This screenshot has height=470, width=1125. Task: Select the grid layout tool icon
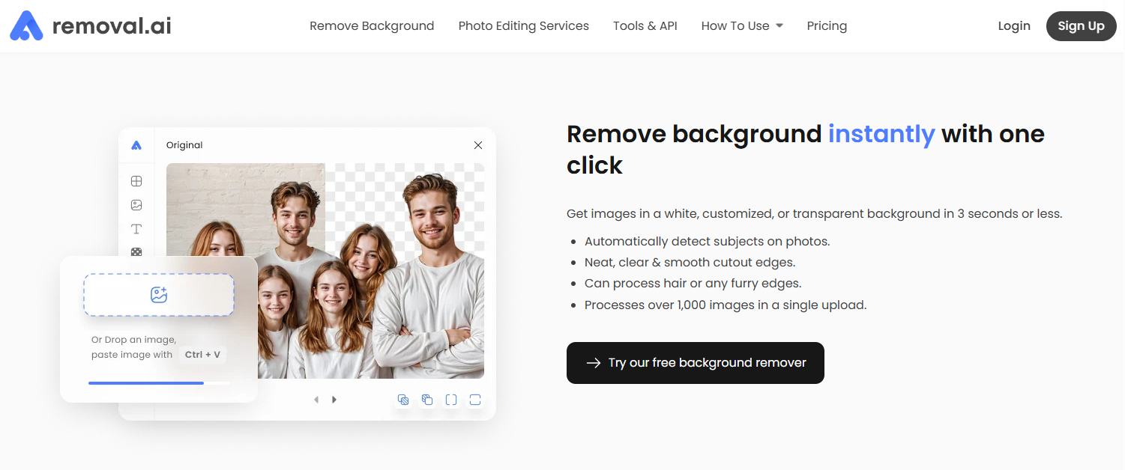click(136, 181)
